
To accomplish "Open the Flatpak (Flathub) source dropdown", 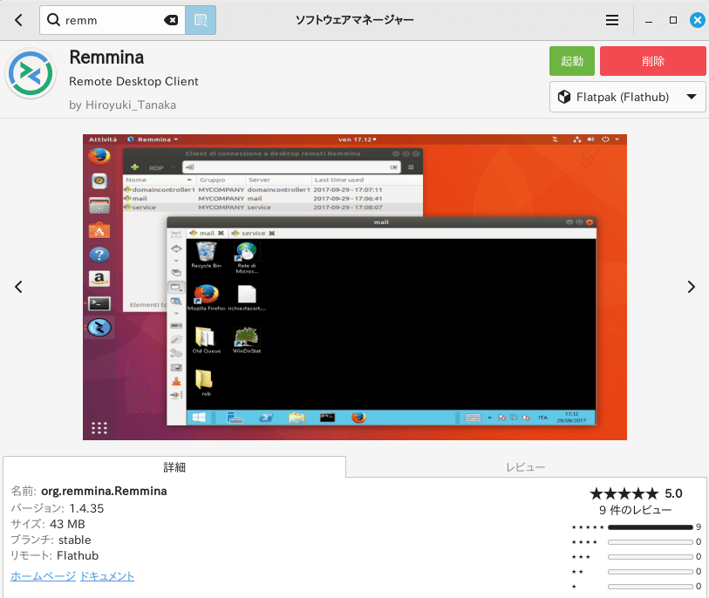I will 626,97.
